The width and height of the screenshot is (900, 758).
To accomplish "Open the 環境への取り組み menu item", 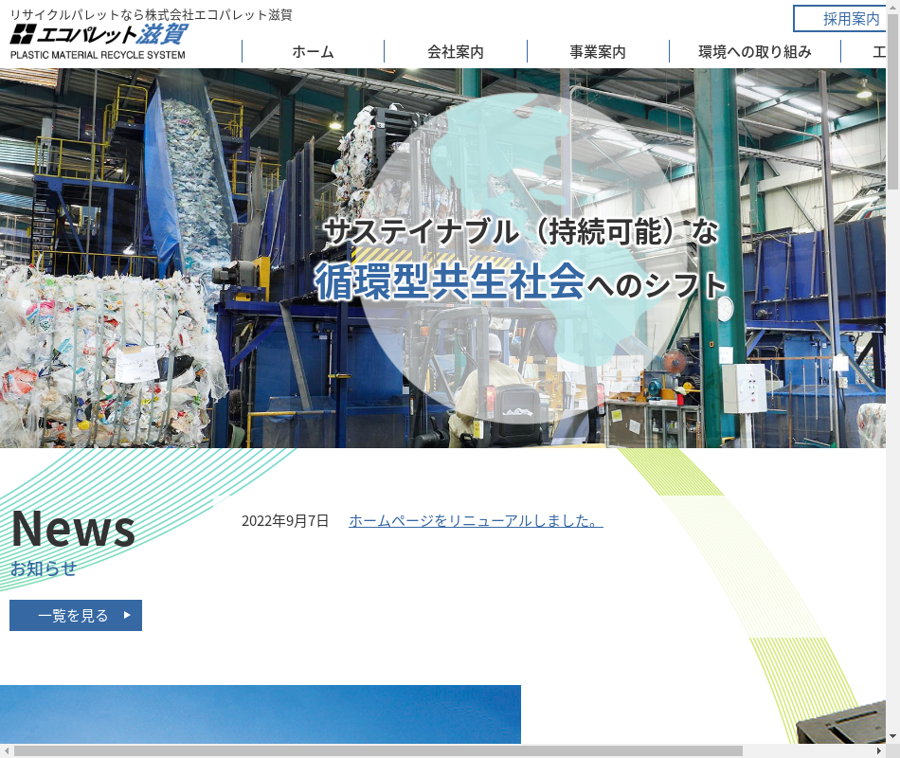I will 754,52.
